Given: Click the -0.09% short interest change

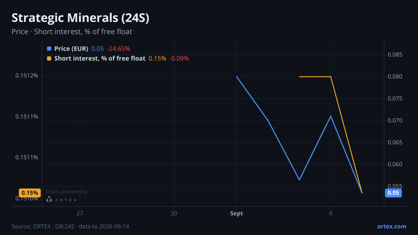Looking at the screenshot, I should click(x=179, y=58).
